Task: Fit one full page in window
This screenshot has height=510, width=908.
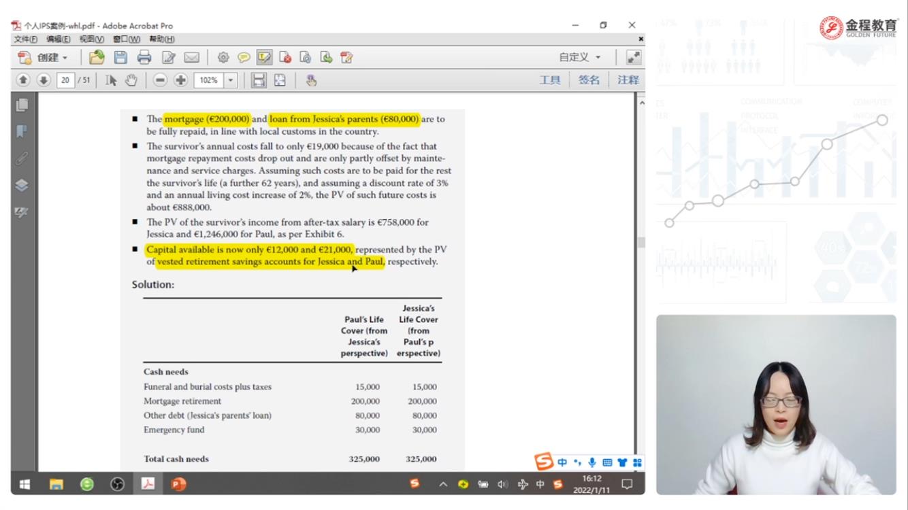Action: click(x=280, y=80)
